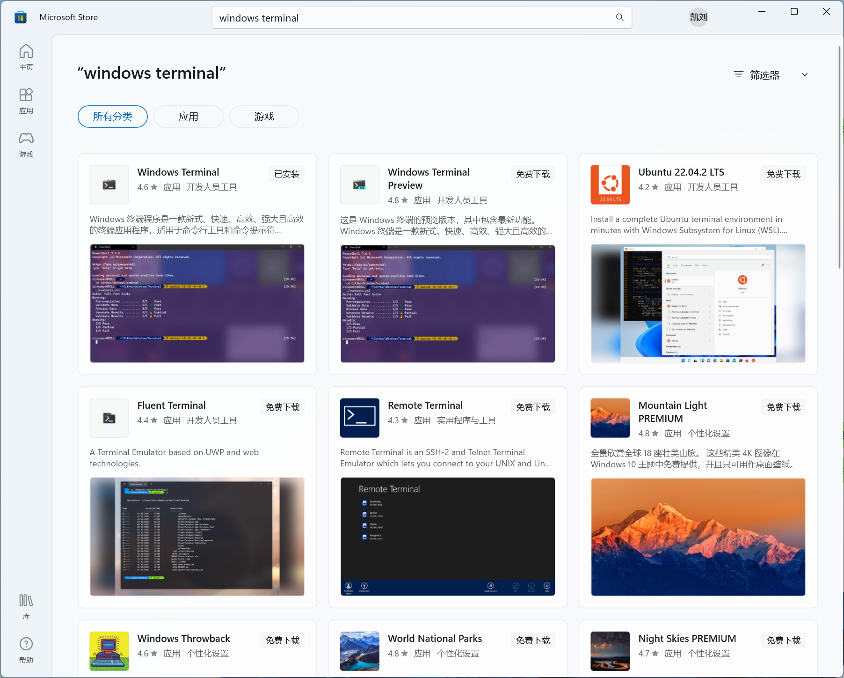The height and width of the screenshot is (678, 844).
Task: Open the Games (游戏) sidebar section
Action: click(x=26, y=144)
